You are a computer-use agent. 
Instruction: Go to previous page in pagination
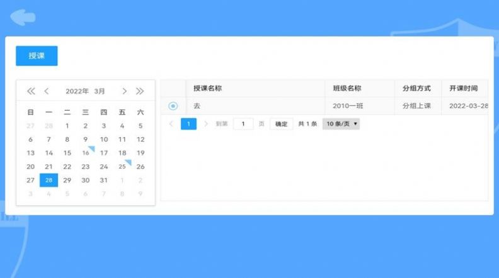pos(171,124)
